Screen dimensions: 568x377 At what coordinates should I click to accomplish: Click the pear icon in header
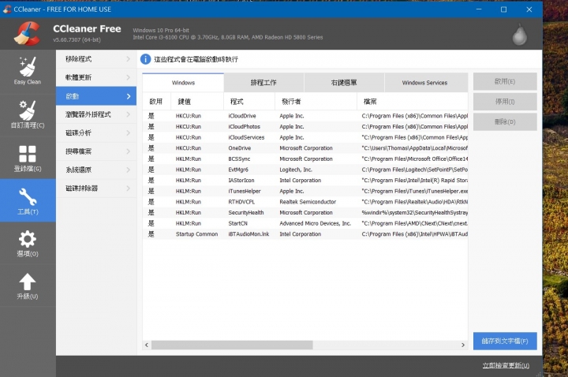(519, 35)
